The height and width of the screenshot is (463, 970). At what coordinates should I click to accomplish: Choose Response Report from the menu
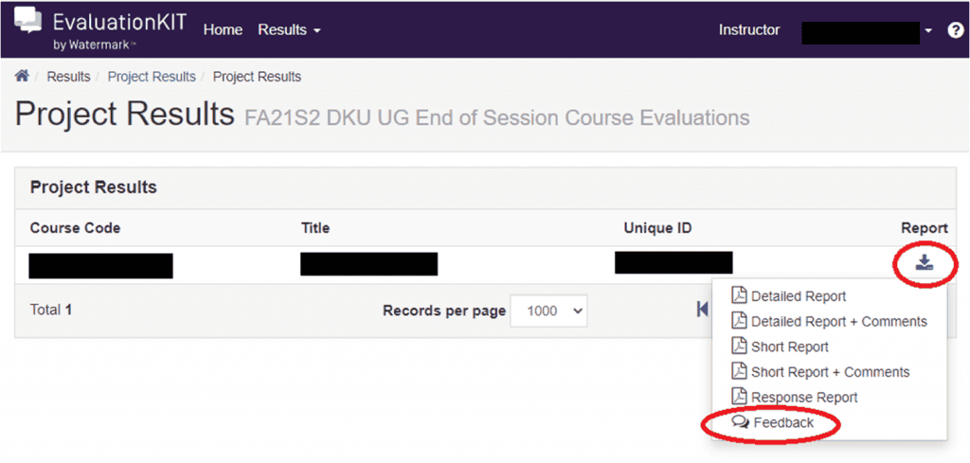click(804, 398)
